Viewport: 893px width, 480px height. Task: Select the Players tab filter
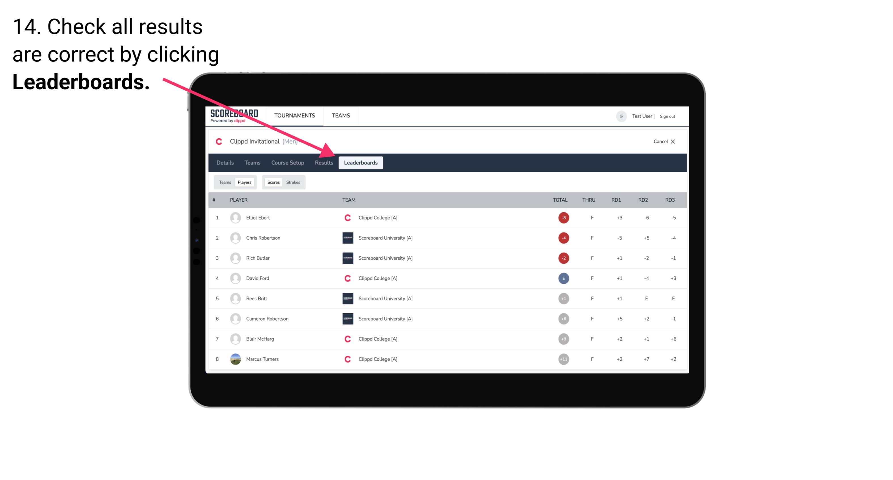tap(244, 182)
